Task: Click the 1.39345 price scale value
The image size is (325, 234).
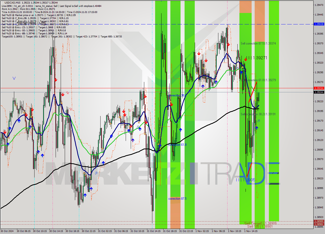Action: [x=319, y=53]
